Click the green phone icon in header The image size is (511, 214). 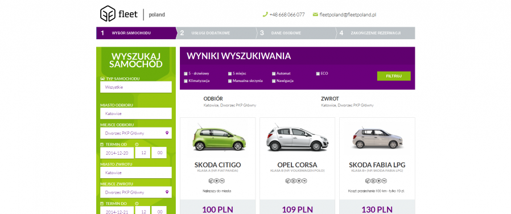[265, 14]
